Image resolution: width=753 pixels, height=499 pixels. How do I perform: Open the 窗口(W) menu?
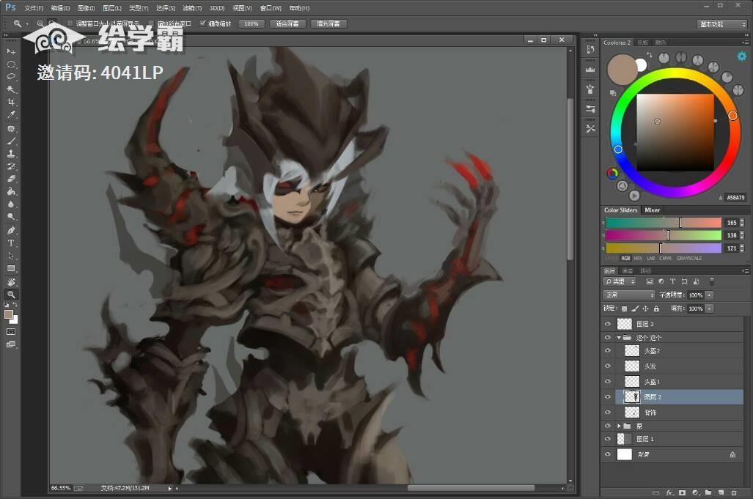pyautogui.click(x=271, y=8)
